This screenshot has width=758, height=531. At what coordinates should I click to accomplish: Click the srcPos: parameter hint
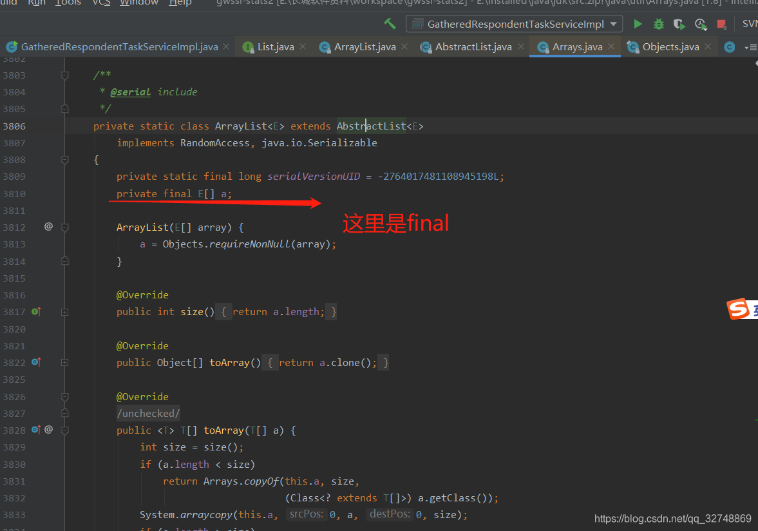[306, 514]
